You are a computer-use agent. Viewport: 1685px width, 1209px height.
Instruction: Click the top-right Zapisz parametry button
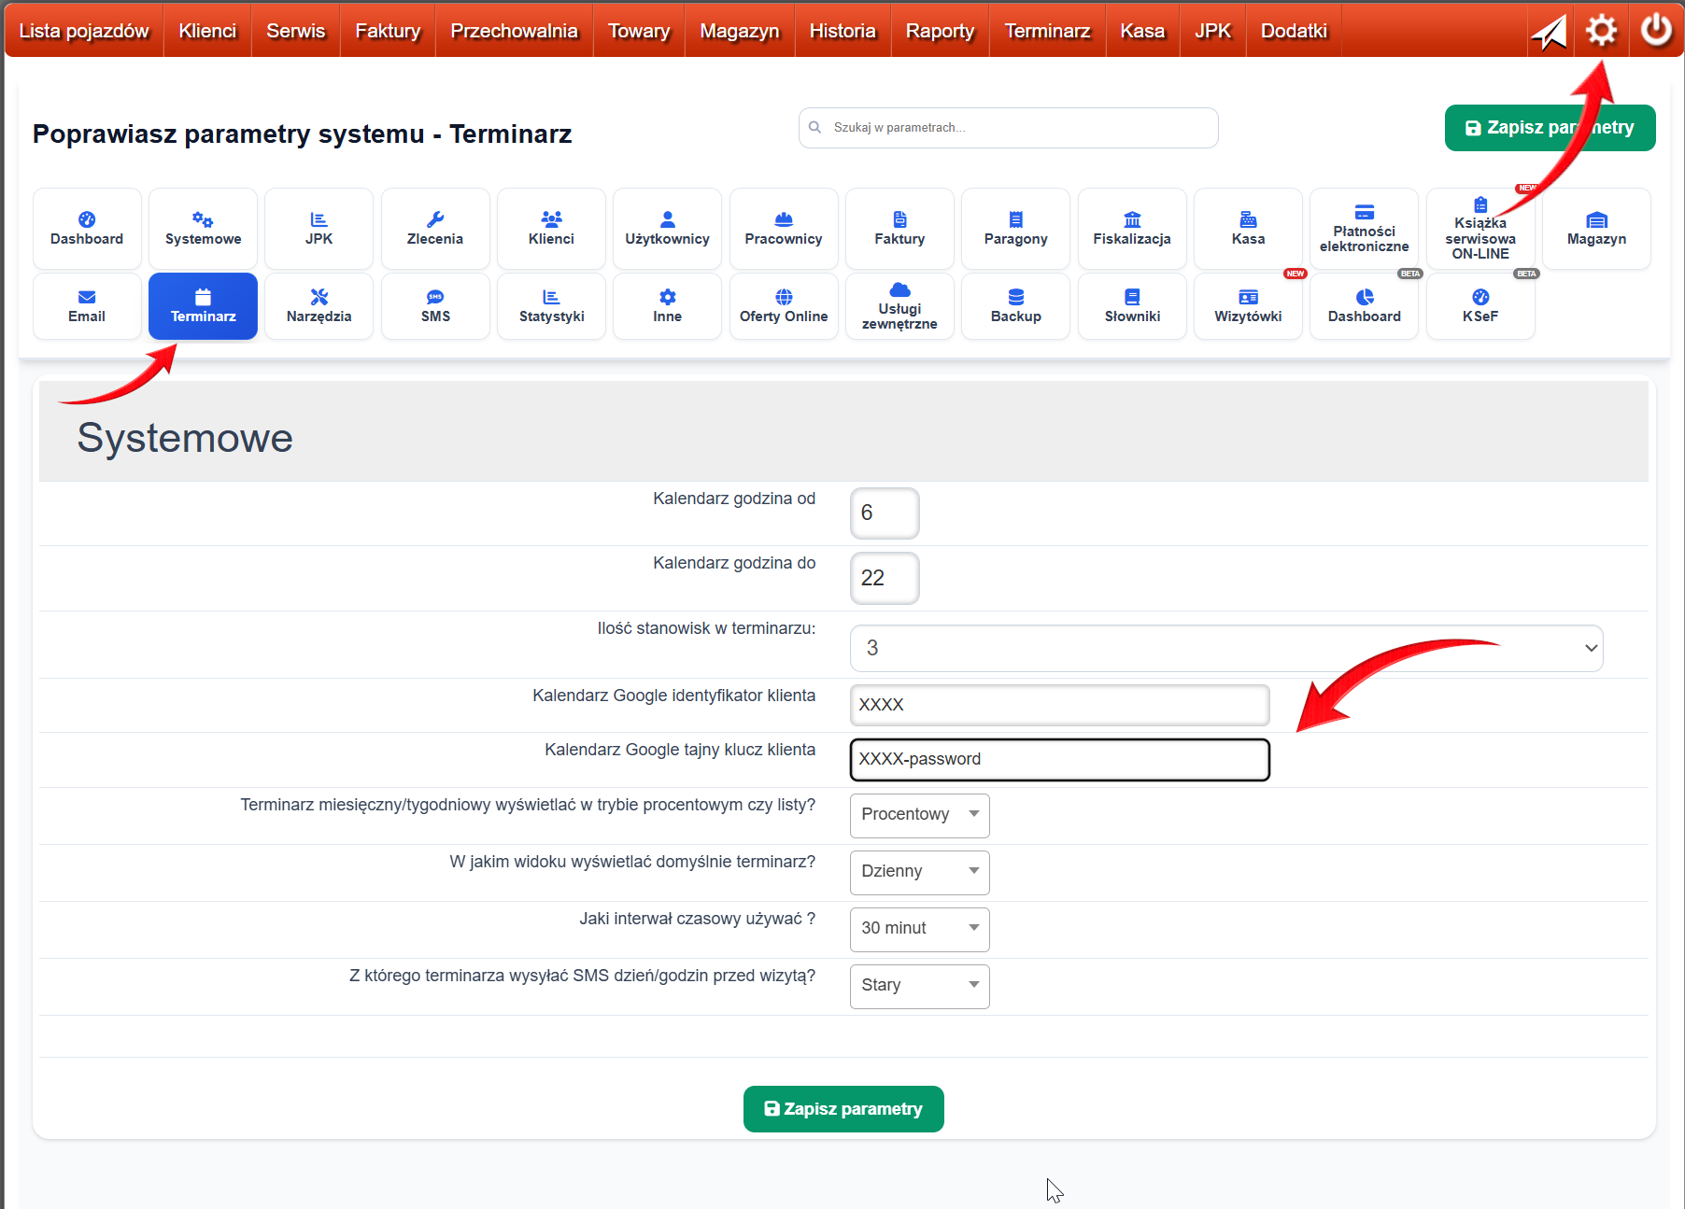[x=1549, y=128]
